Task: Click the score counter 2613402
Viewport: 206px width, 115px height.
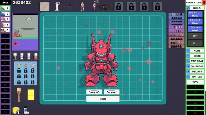Action: [22, 3]
